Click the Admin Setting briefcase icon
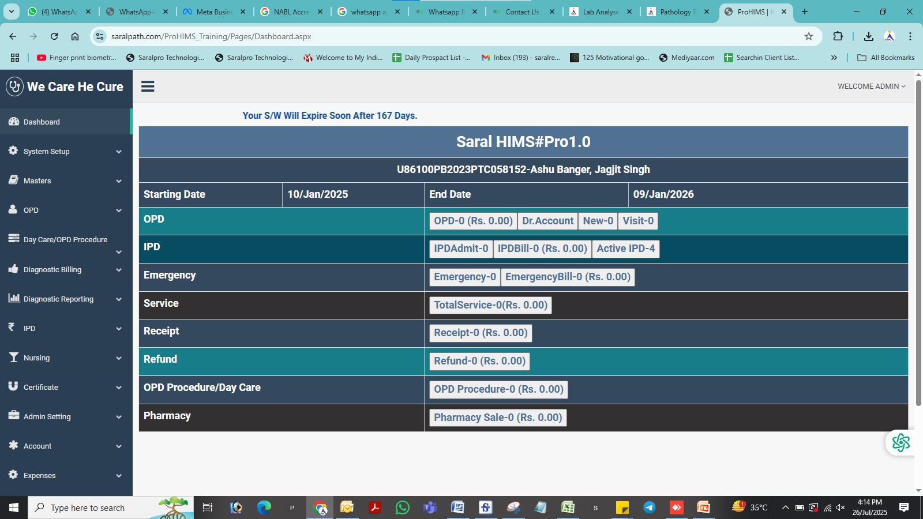 [14, 415]
